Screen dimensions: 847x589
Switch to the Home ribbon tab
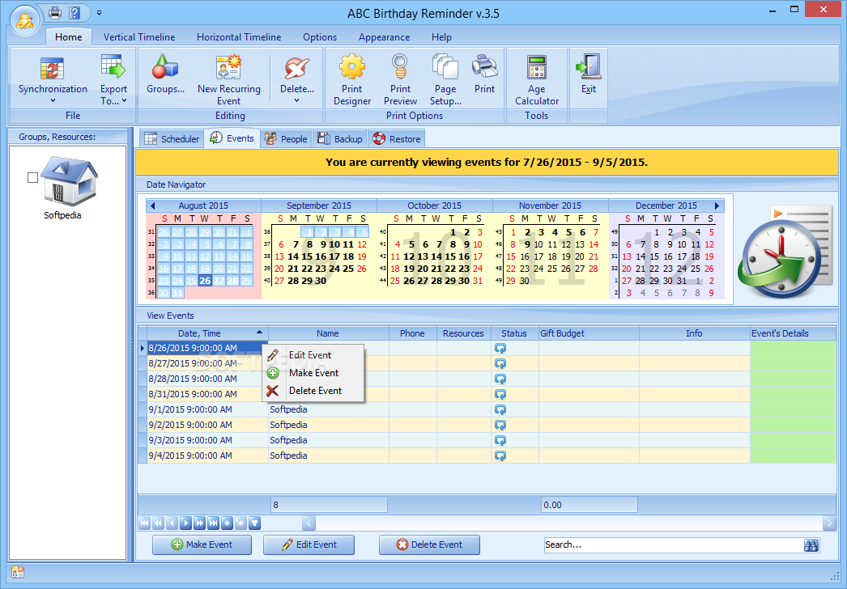coord(69,37)
